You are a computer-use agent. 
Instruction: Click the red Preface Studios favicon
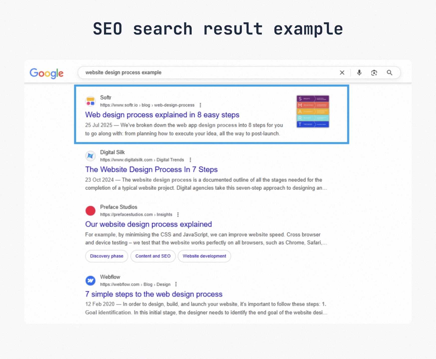coord(90,211)
